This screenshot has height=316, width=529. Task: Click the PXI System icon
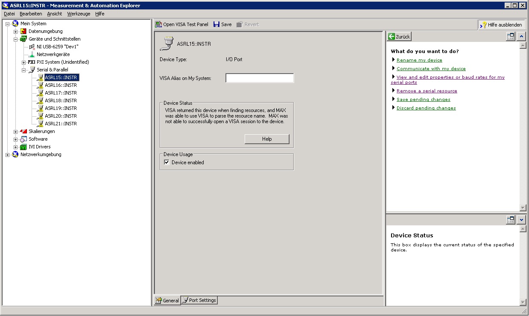pyautogui.click(x=32, y=62)
